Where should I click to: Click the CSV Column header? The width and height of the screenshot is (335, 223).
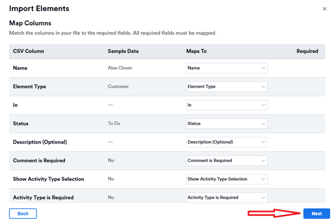coord(28,51)
